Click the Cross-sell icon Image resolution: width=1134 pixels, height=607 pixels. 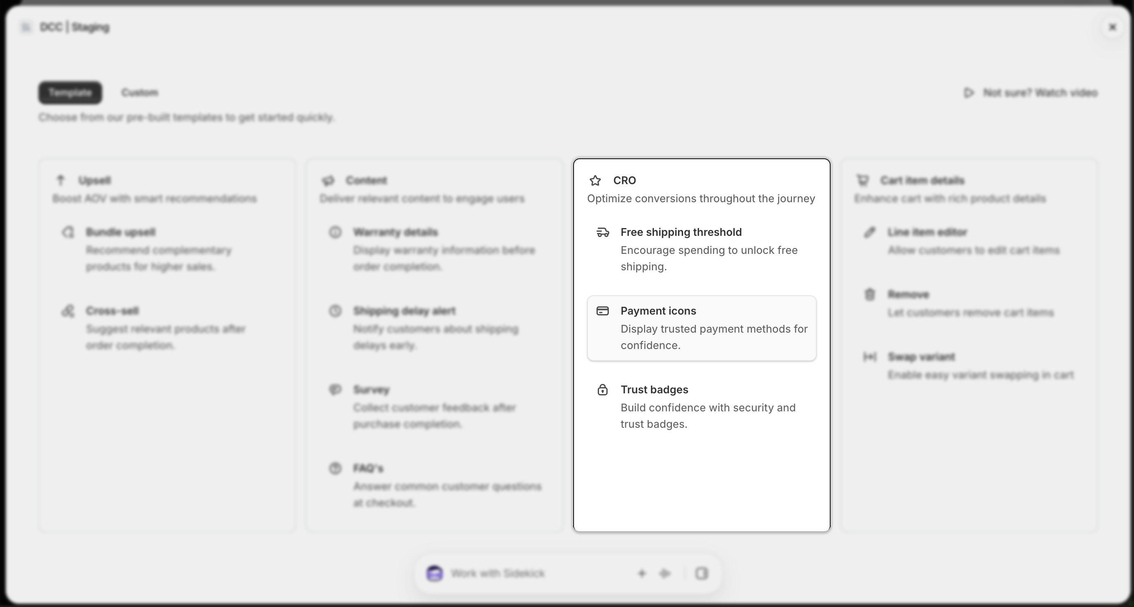[x=68, y=311]
